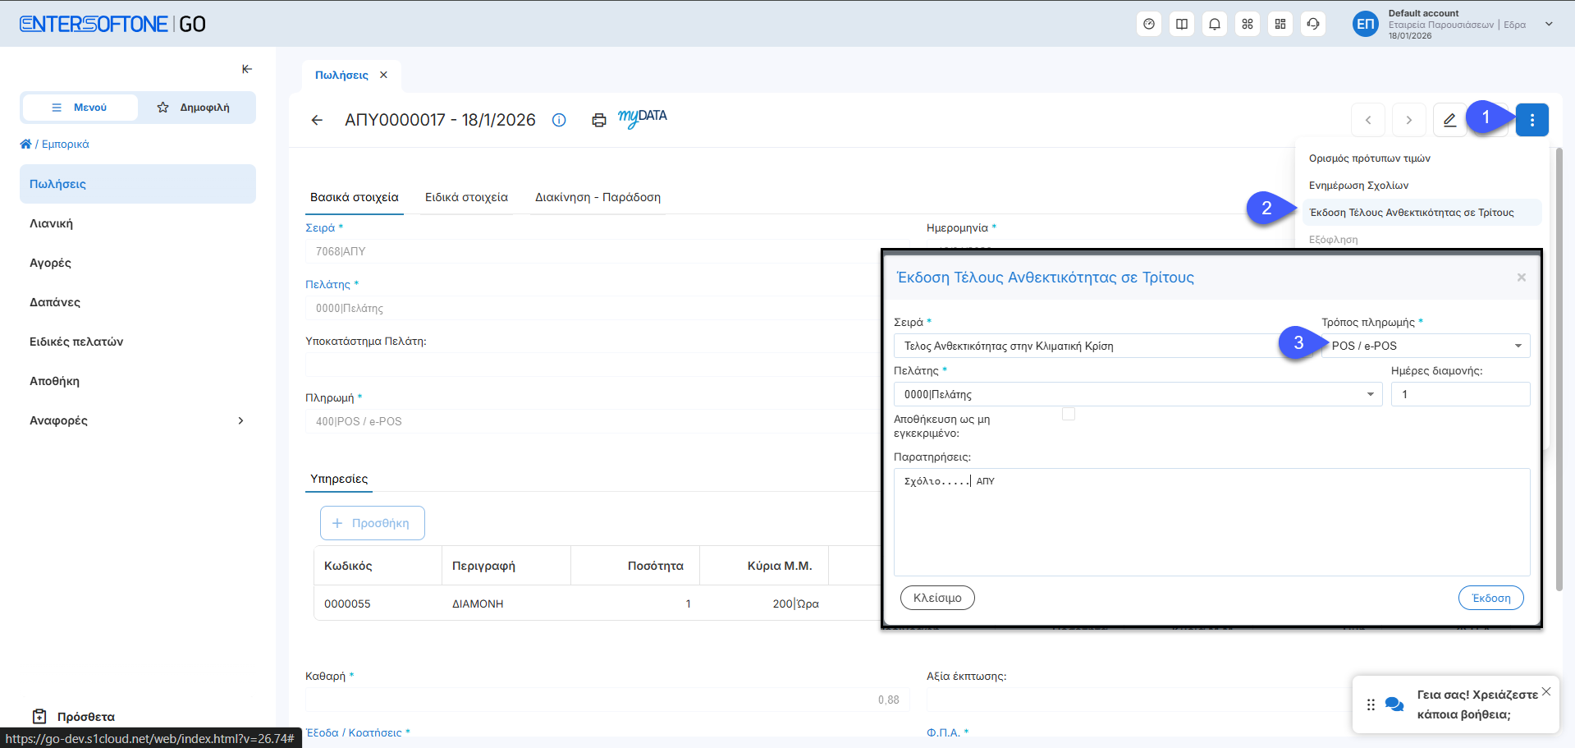
Task: Select 'Ενημέρωση Σχολίων' menu entry
Action: [1358, 186]
